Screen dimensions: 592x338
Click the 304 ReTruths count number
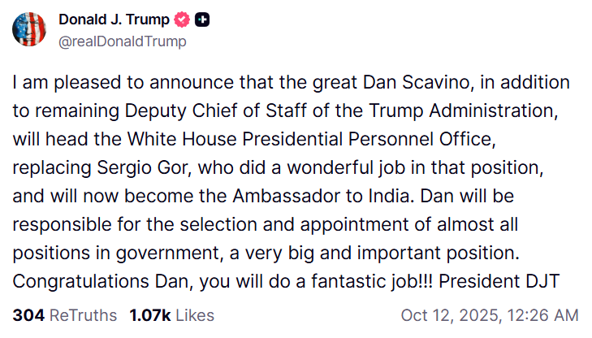pos(28,314)
